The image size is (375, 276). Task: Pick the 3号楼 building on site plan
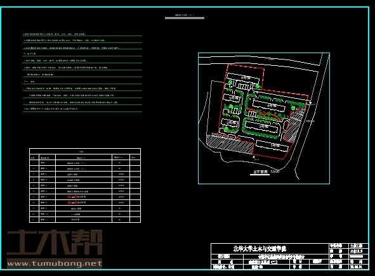pos(262,127)
